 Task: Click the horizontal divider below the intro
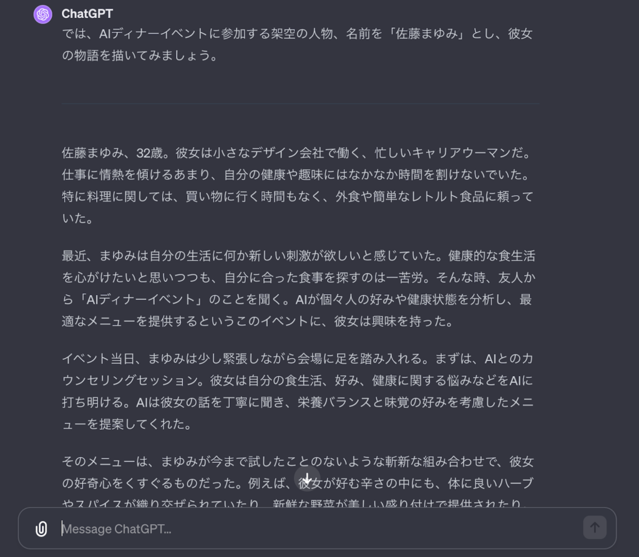tap(300, 104)
